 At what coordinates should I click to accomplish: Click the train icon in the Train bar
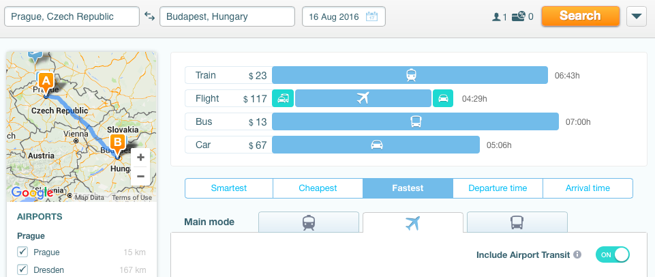click(411, 75)
